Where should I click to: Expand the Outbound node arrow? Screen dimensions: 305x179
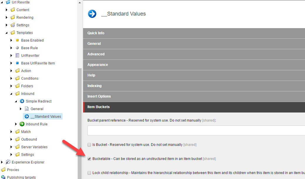[11, 139]
